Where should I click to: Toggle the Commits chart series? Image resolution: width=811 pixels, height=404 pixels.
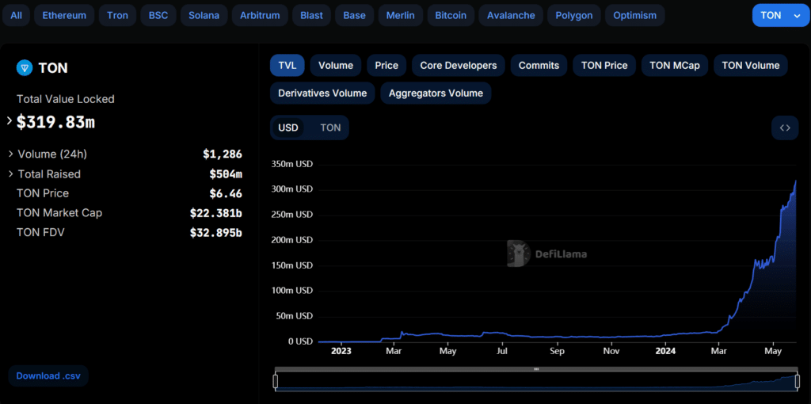point(539,65)
